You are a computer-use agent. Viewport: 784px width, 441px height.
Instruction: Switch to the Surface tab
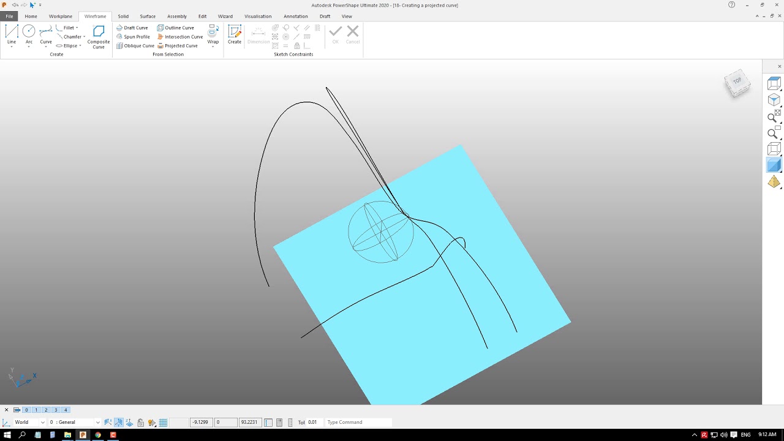pyautogui.click(x=148, y=17)
